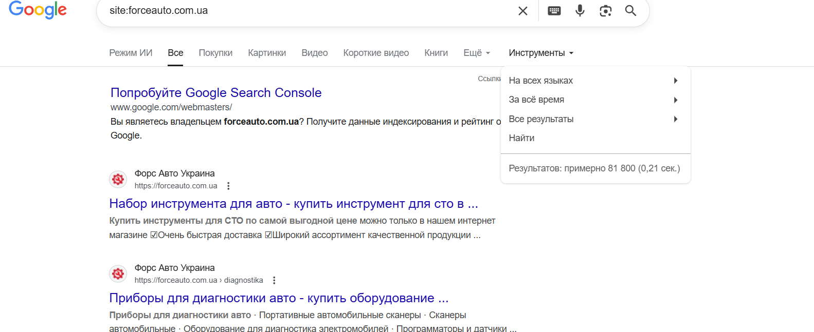814x332 pixels.
Task: Expand Все результаты filter
Action: [x=595, y=119]
